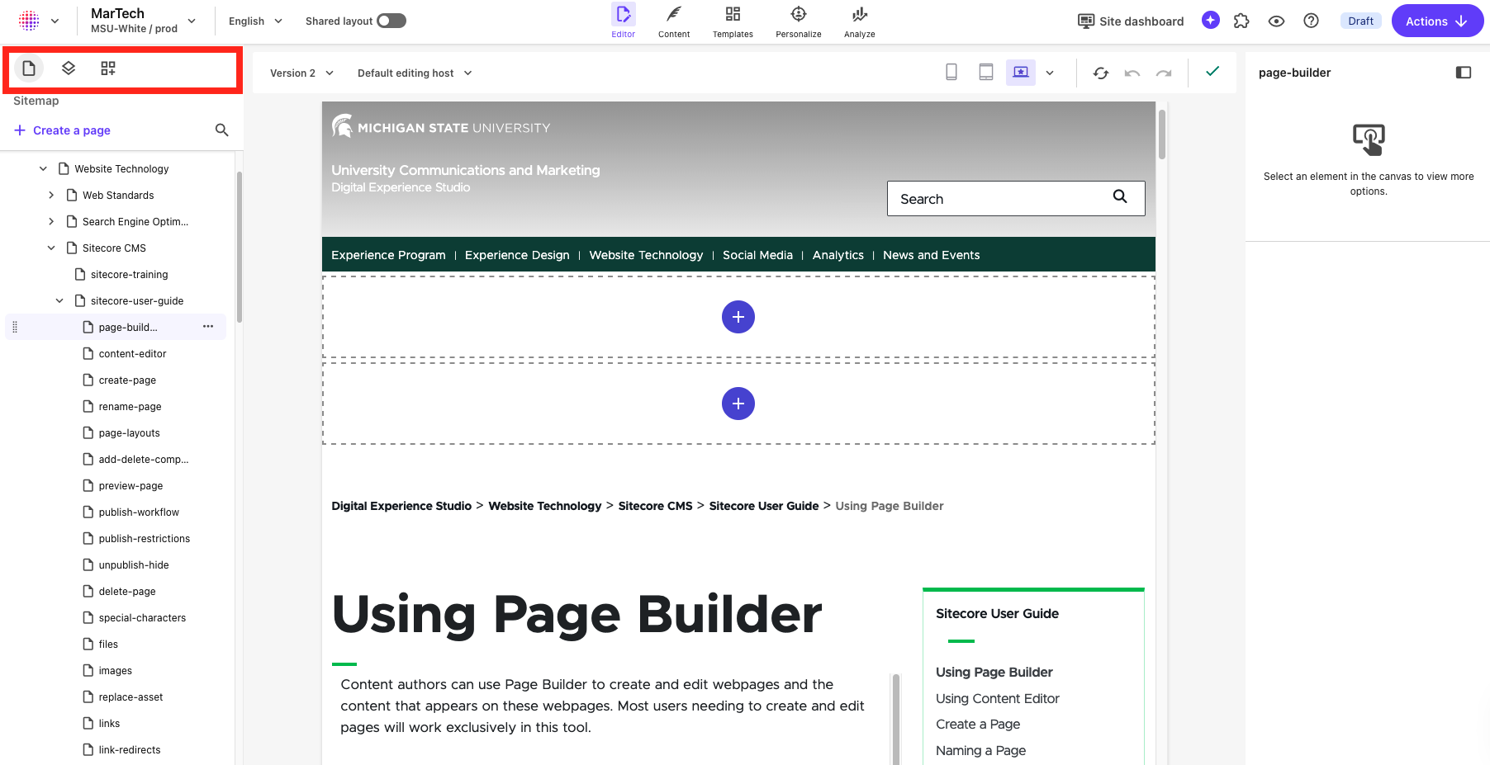Click Create a page
1490x765 pixels.
pyautogui.click(x=62, y=130)
